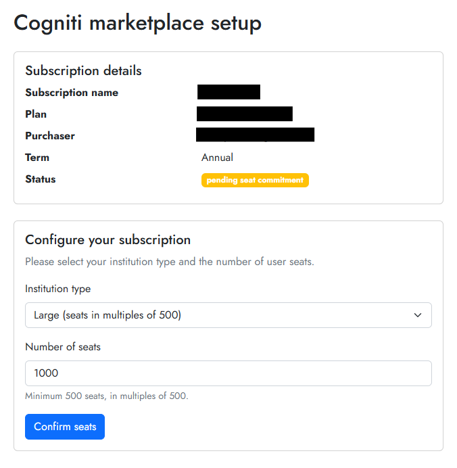Image resolution: width=457 pixels, height=468 pixels.
Task: Click the Subscription name label
Action: pos(72,93)
